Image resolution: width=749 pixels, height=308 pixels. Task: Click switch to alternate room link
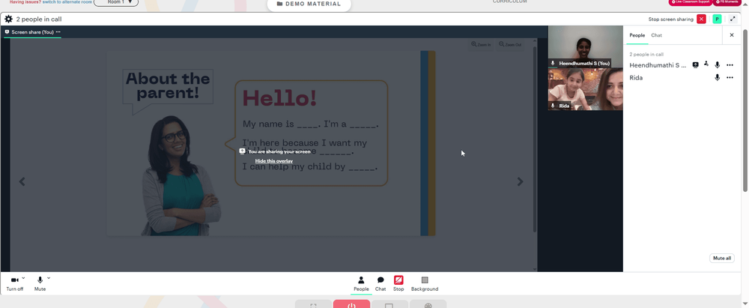pos(67,2)
